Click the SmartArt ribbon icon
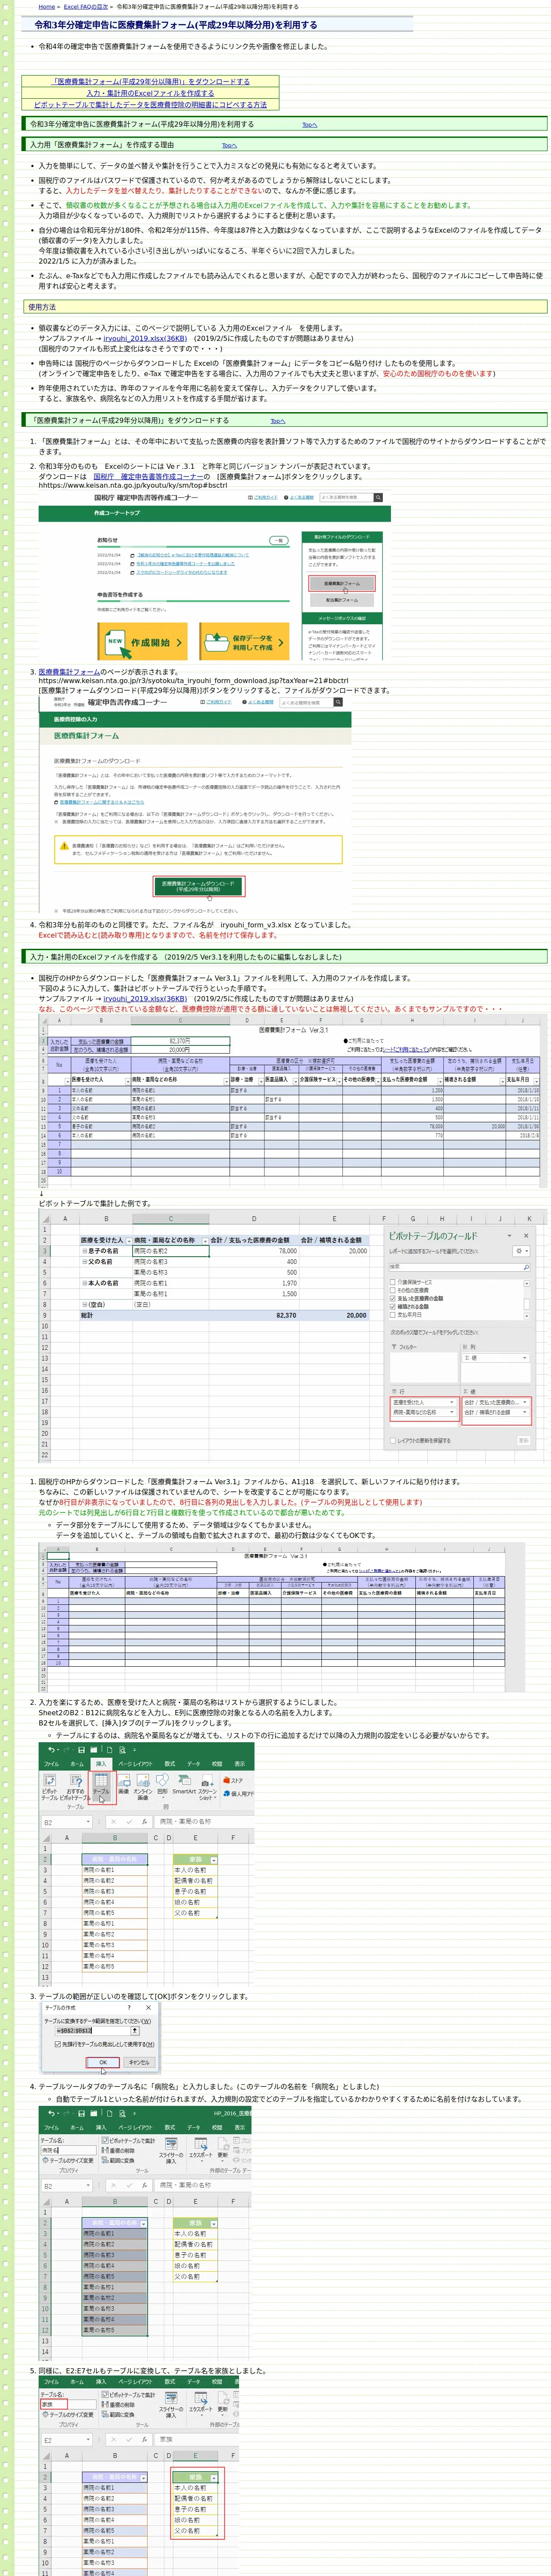The height and width of the screenshot is (2576, 551). (x=184, y=1784)
